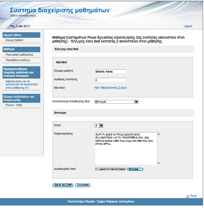
Task: Select the Αρχική οθόνη sidebar header
Action: pyautogui.click(x=21, y=35)
